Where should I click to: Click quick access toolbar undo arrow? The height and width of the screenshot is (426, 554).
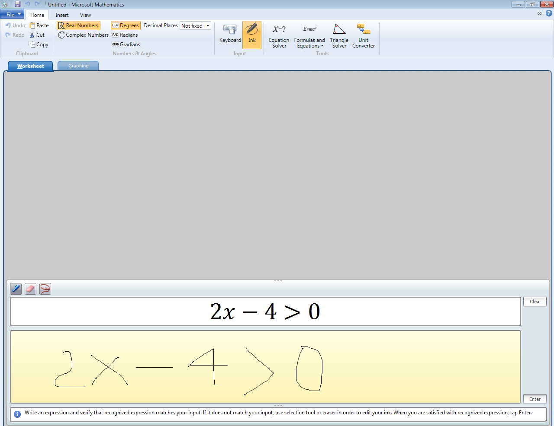coord(27,4)
